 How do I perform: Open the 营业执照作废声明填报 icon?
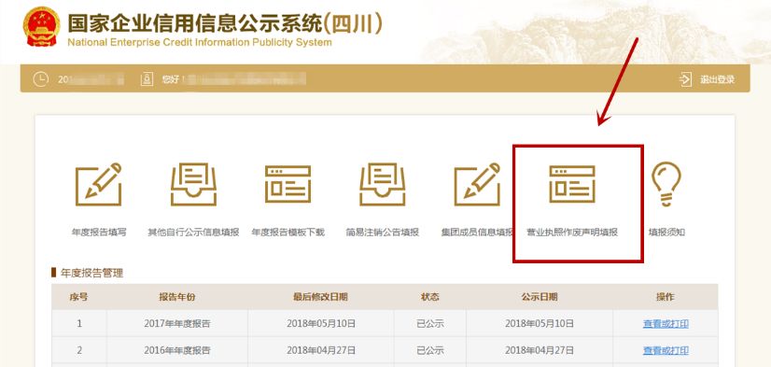coord(572,185)
